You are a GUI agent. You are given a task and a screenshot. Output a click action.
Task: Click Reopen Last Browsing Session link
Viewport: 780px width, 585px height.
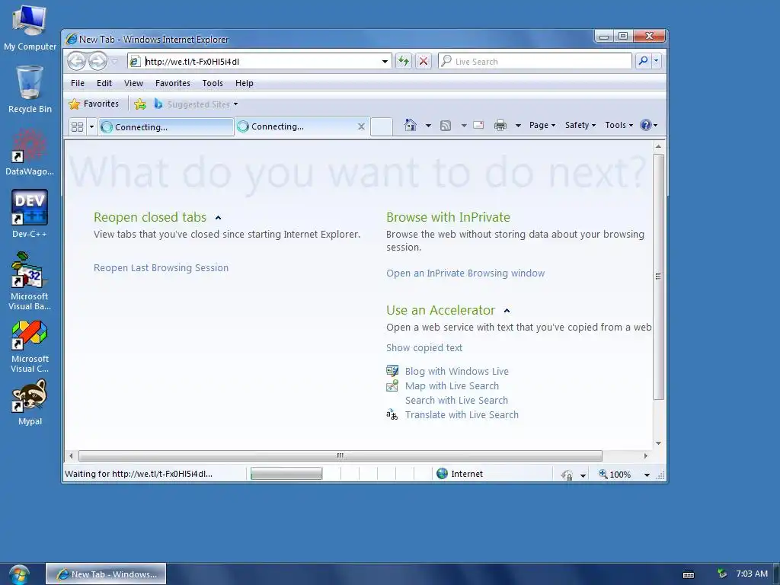coord(161,267)
